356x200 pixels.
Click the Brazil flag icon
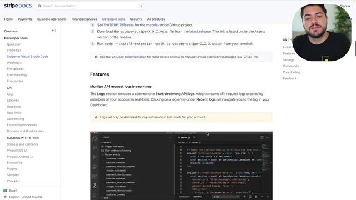pyautogui.click(x=5, y=191)
